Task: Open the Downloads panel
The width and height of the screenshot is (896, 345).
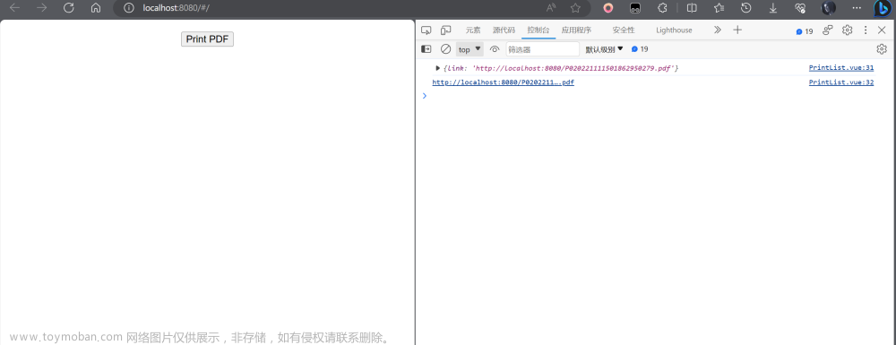Action: 772,8
